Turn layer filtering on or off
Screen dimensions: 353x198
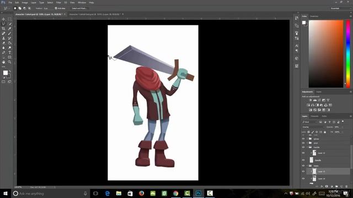343,122
